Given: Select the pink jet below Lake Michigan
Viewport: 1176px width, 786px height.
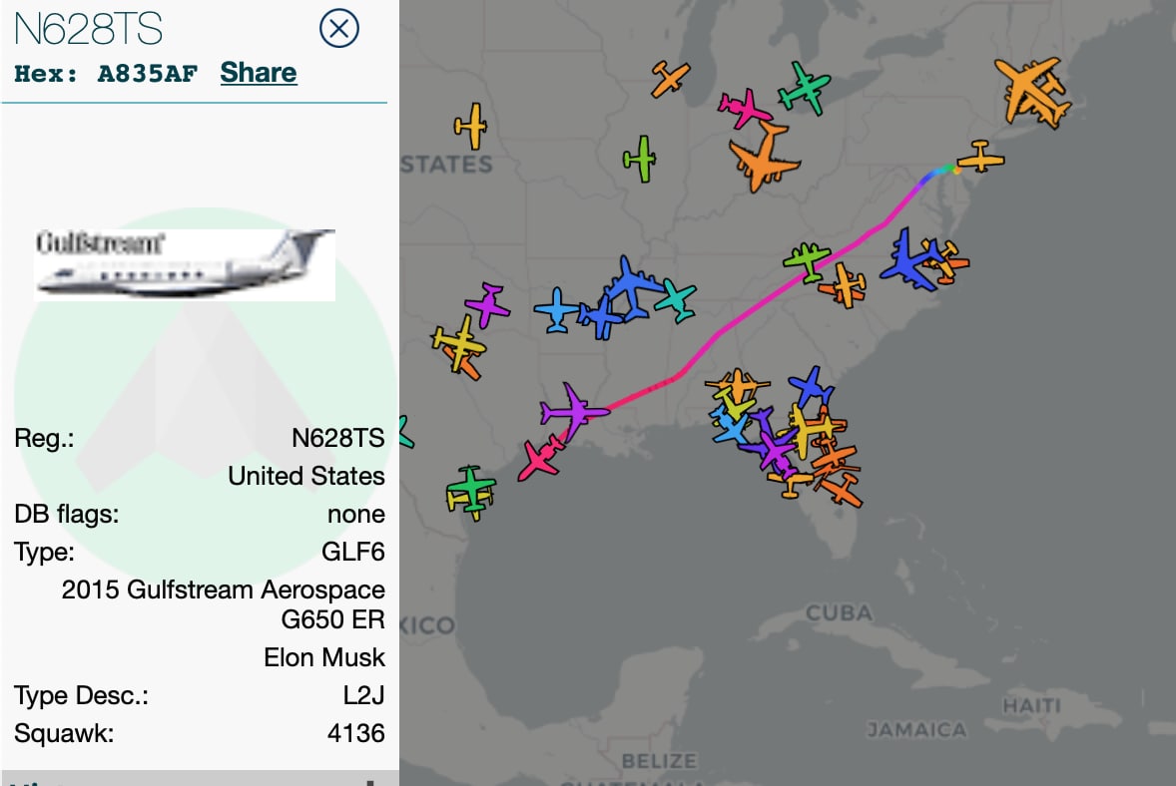Looking at the screenshot, I should click(x=744, y=109).
